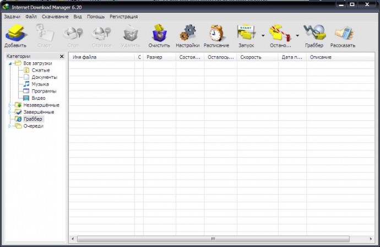
Task: Expand the Незавершённые tree node
Action: click(10, 105)
